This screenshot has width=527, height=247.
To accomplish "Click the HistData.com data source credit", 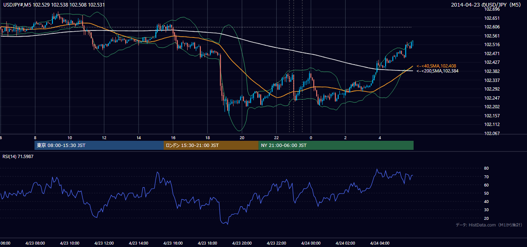I will [489, 225].
